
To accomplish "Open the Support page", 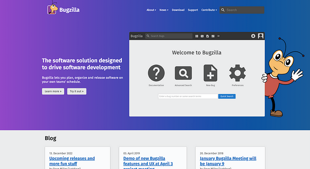I will [x=193, y=10].
